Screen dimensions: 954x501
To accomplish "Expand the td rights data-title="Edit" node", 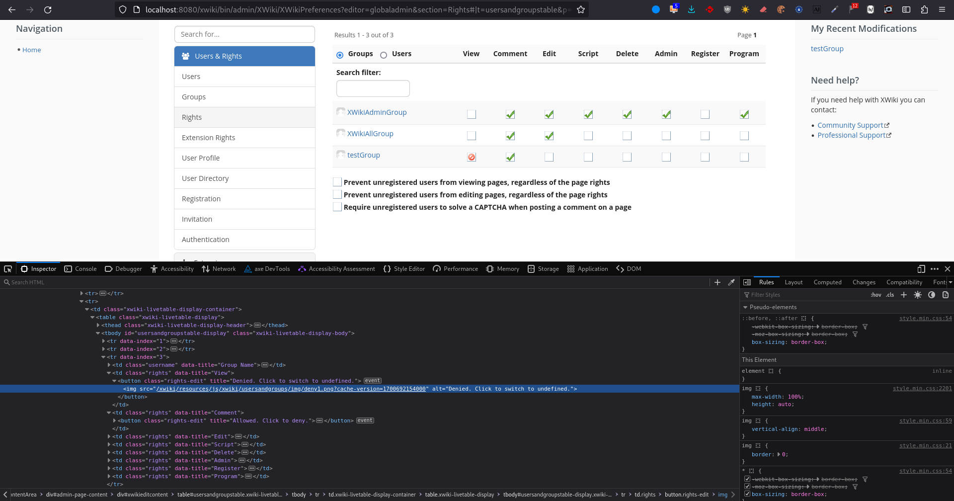I will point(109,436).
